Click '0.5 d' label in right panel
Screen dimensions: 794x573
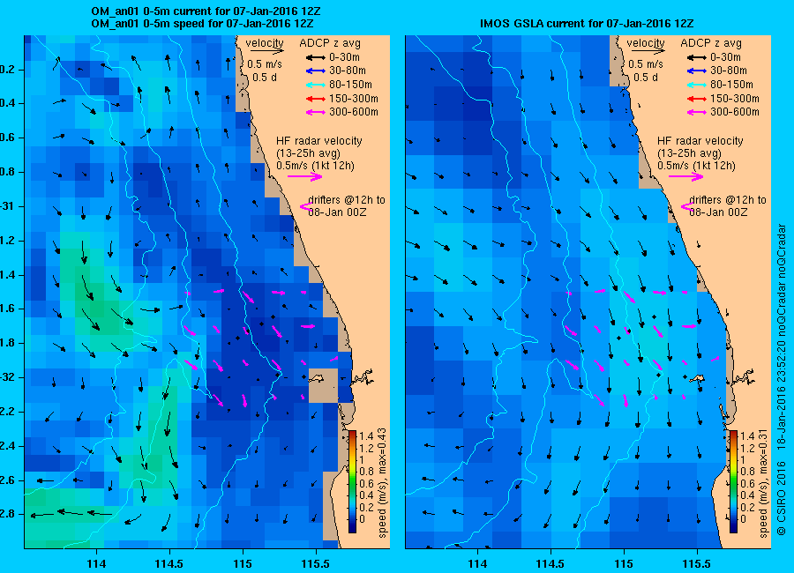click(646, 78)
